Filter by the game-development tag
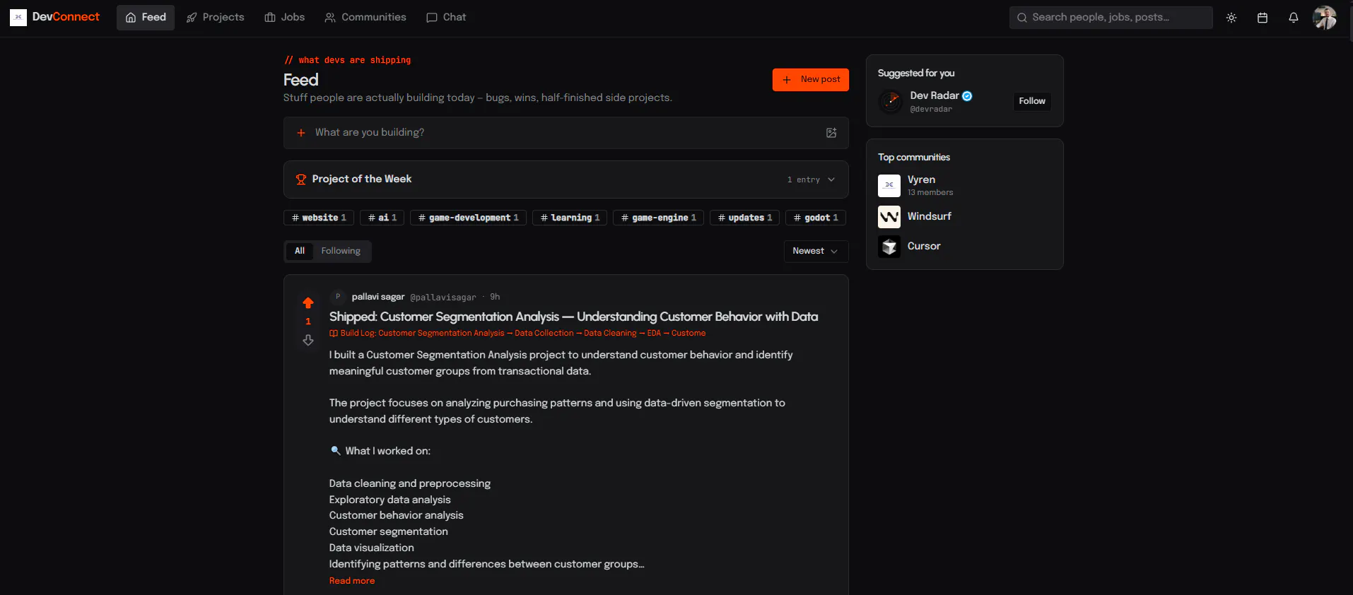The height and width of the screenshot is (595, 1353). 469,218
